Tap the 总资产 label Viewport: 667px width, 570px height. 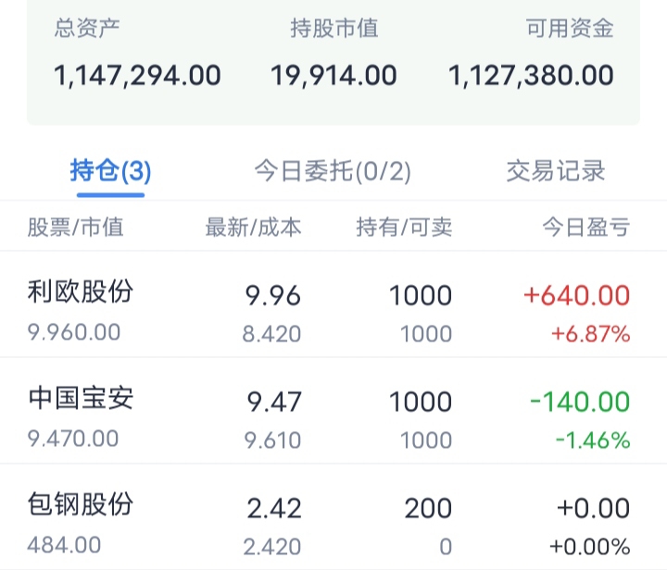click(88, 29)
